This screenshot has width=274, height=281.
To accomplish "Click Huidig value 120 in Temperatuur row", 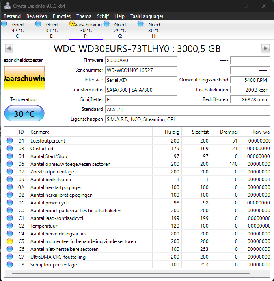I will (x=175, y=226).
